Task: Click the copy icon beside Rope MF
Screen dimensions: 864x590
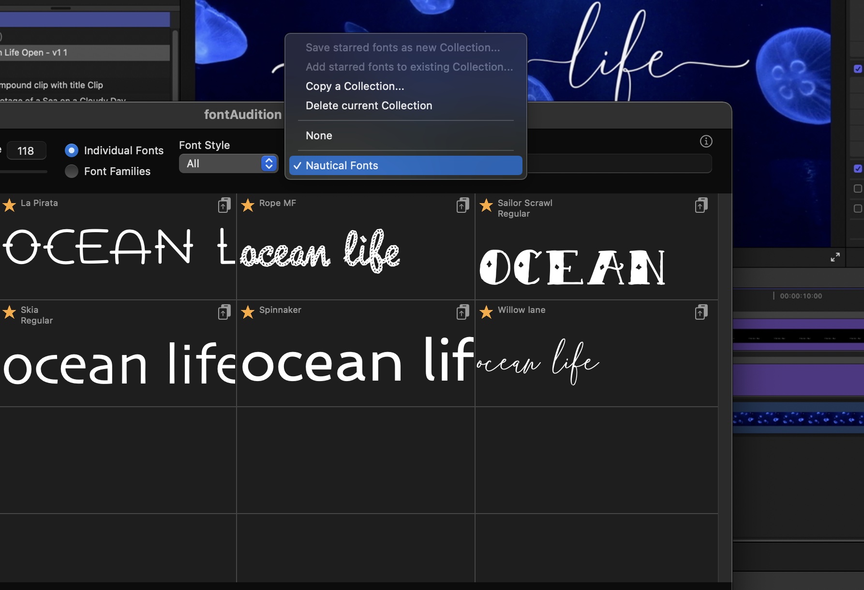Action: click(x=462, y=205)
